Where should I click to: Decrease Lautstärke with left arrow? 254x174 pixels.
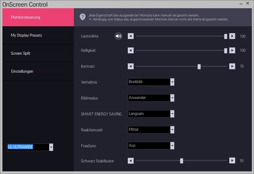click(130, 36)
